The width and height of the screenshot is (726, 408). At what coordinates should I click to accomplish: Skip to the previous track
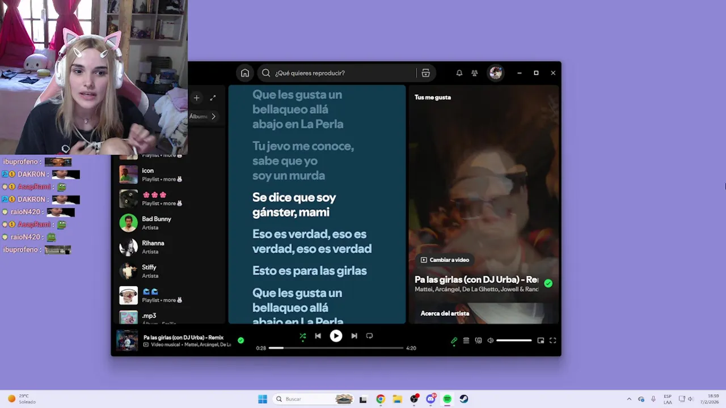click(x=318, y=336)
